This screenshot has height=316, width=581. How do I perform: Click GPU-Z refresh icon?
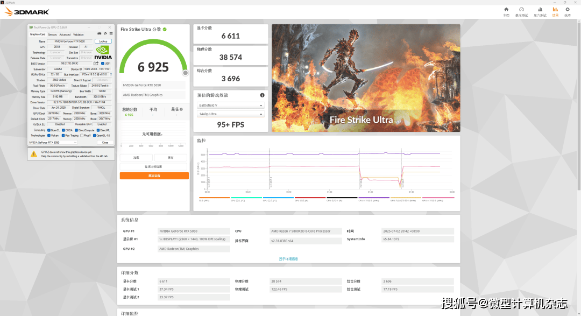pyautogui.click(x=105, y=34)
